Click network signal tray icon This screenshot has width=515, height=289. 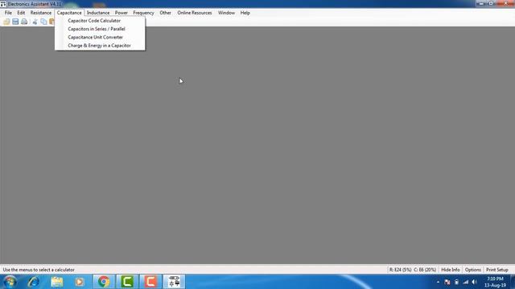[465, 282]
